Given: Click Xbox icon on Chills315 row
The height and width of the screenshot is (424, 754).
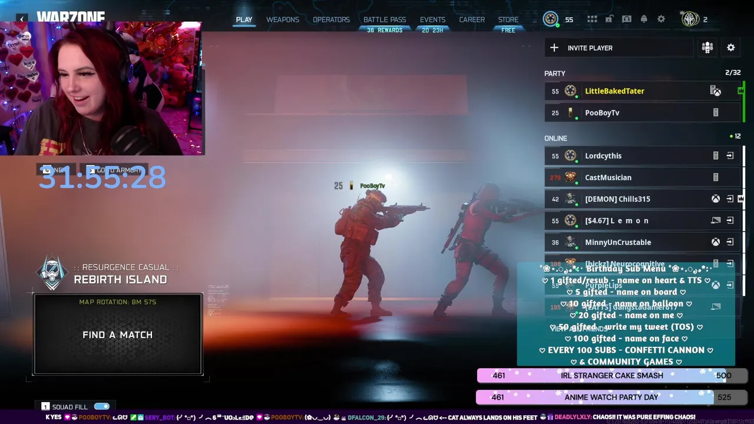Looking at the screenshot, I should click(715, 199).
